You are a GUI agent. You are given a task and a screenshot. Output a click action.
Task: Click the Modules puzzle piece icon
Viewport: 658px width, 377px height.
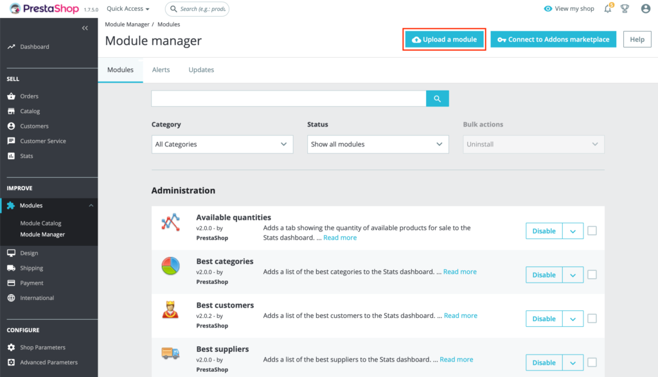coord(11,206)
